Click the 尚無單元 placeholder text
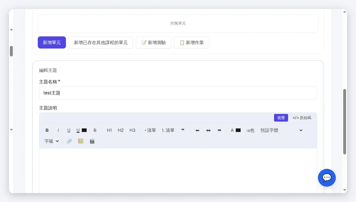This screenshot has height=202, width=356. [x=178, y=23]
